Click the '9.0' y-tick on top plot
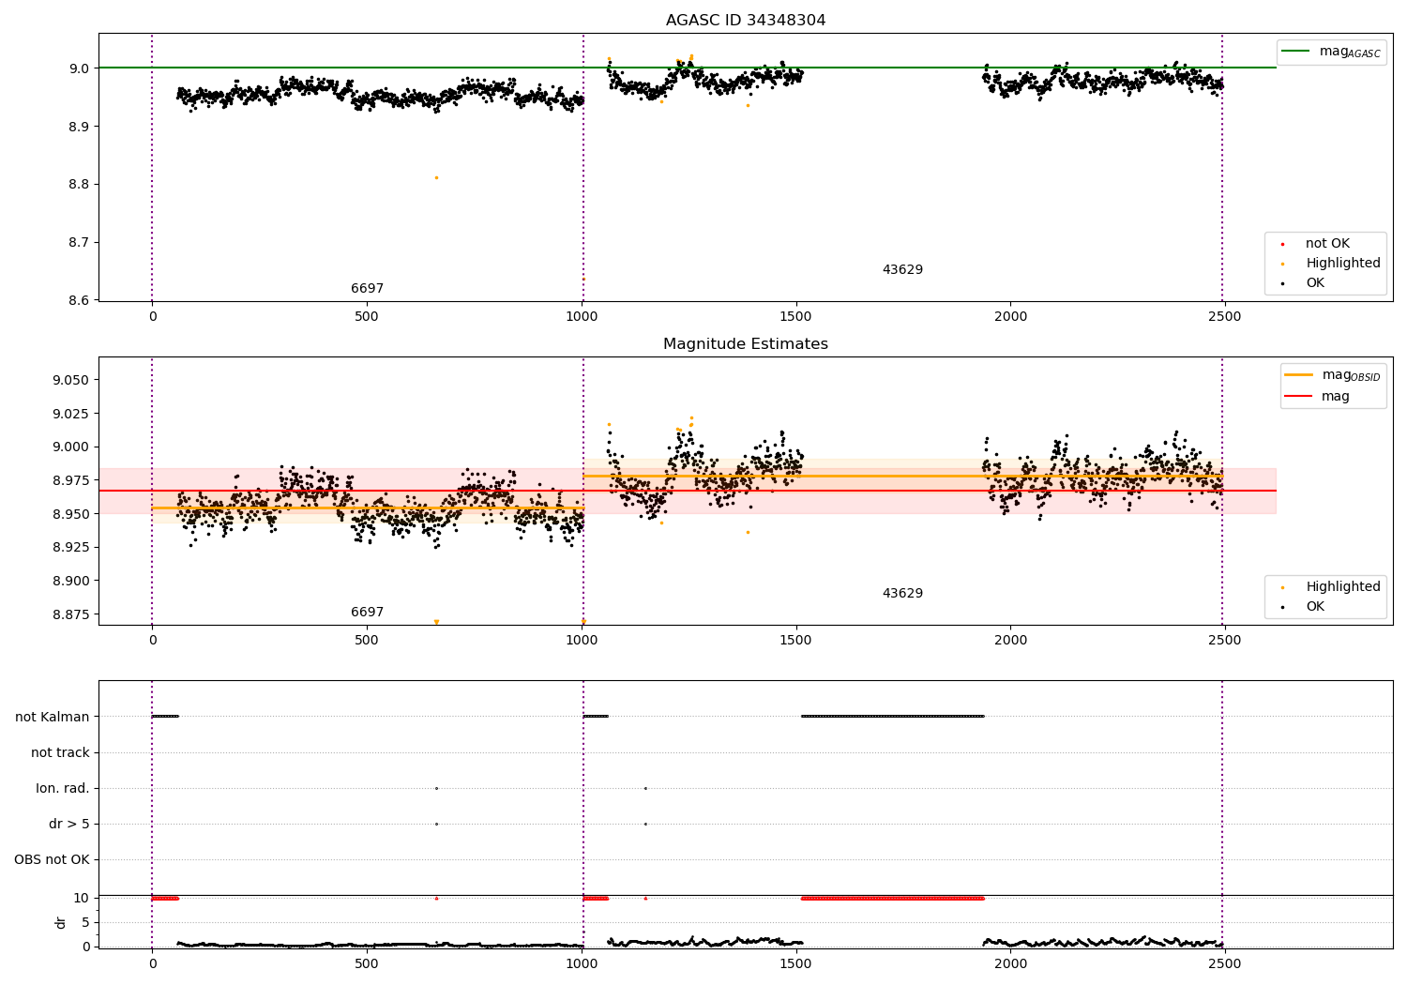This screenshot has width=1407, height=985. [x=79, y=68]
